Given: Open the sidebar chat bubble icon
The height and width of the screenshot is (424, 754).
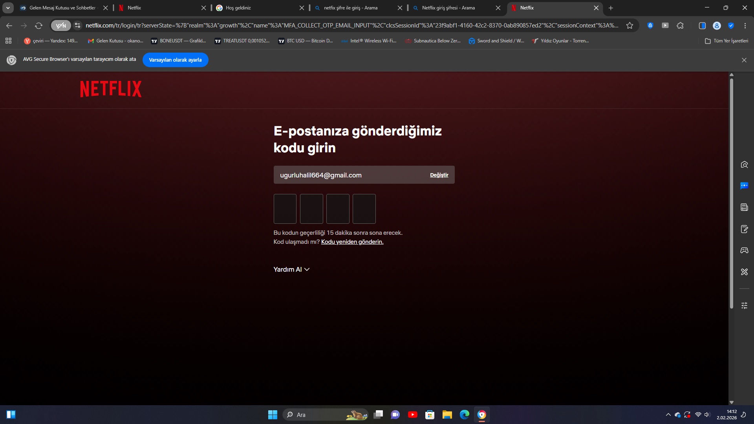Looking at the screenshot, I should point(744,186).
